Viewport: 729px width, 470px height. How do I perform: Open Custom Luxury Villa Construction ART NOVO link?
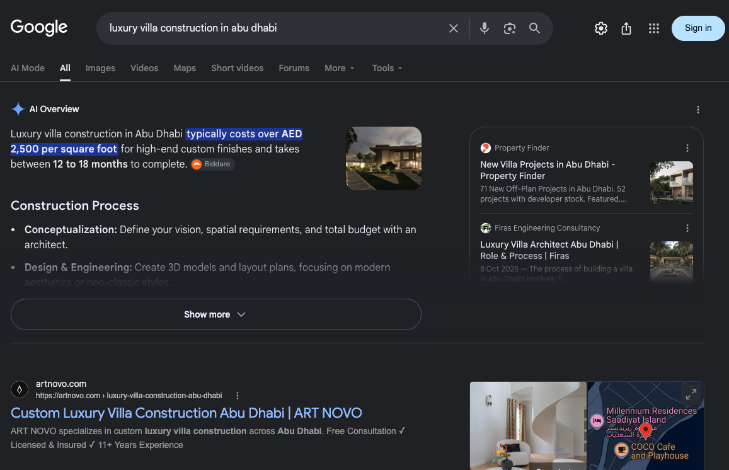point(186,413)
